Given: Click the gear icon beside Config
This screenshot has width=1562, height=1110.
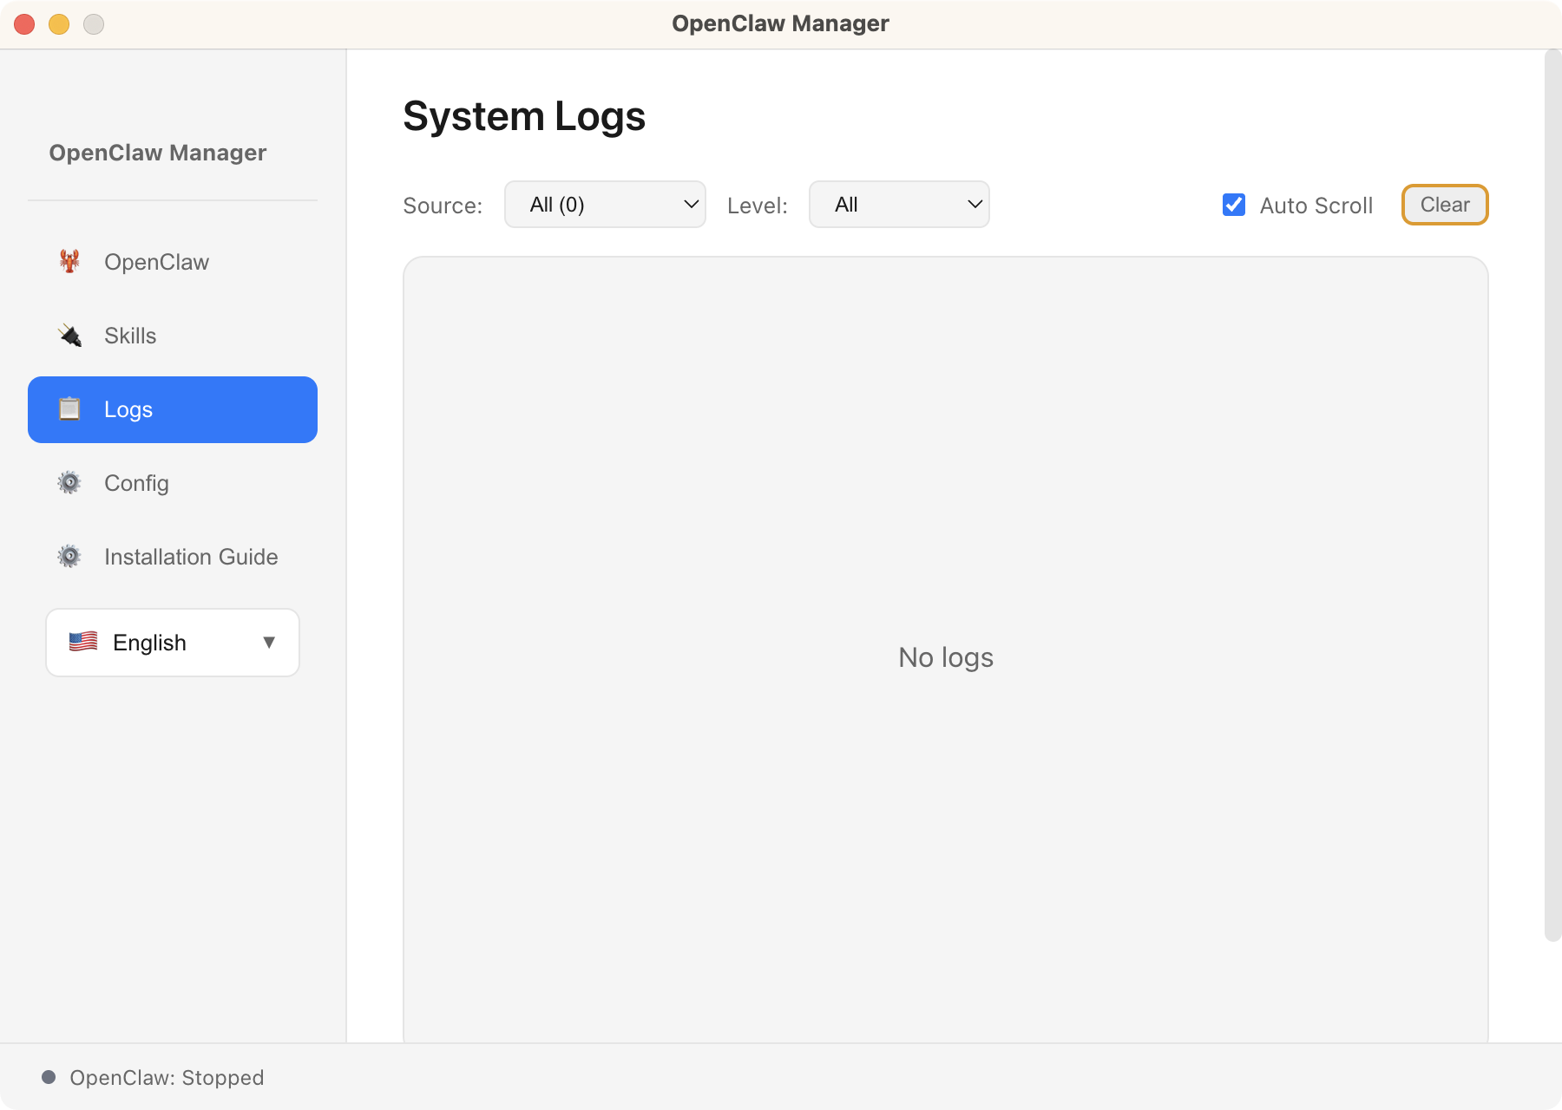Looking at the screenshot, I should (69, 483).
